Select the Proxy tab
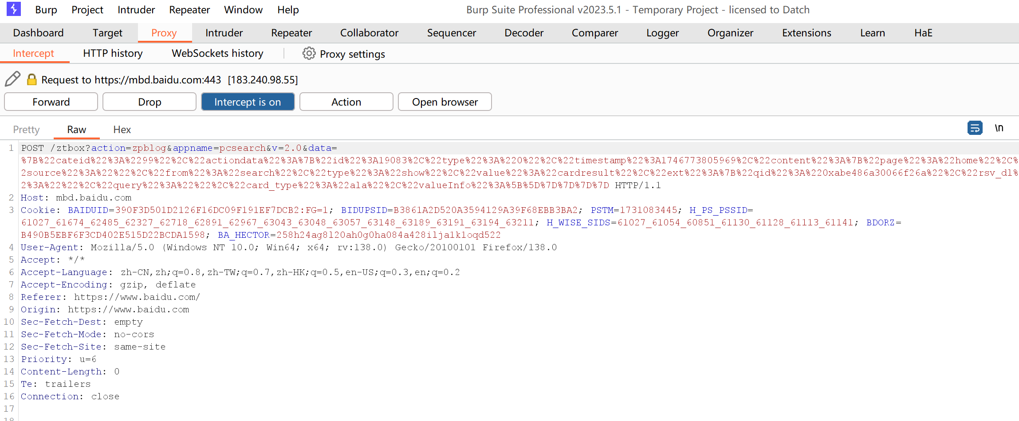 164,33
